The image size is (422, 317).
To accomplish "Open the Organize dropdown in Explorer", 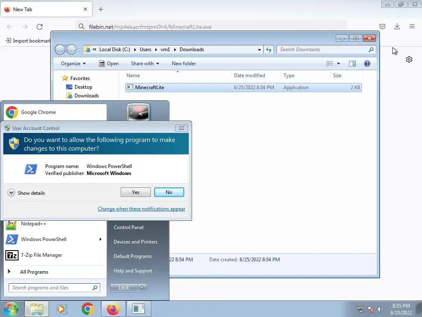I will coord(73,63).
